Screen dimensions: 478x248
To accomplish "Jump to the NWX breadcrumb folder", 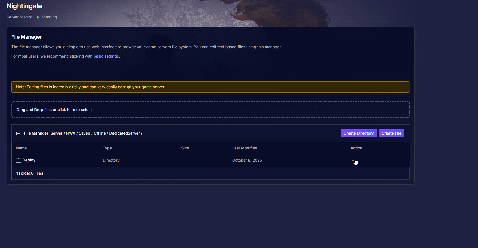I will pos(71,133).
